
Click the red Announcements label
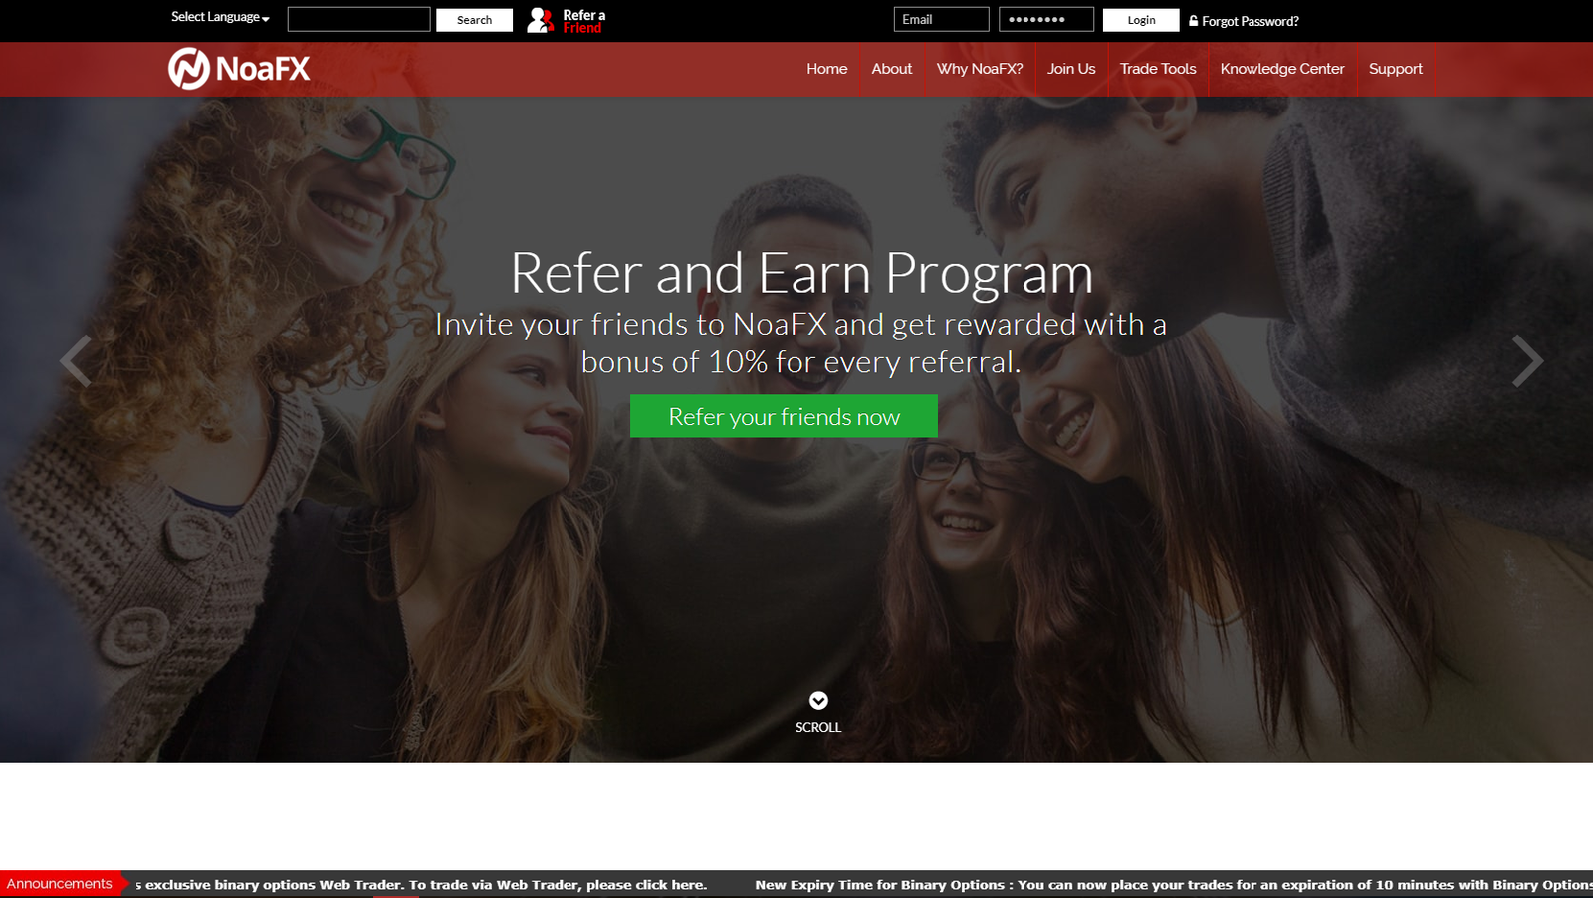pos(60,884)
